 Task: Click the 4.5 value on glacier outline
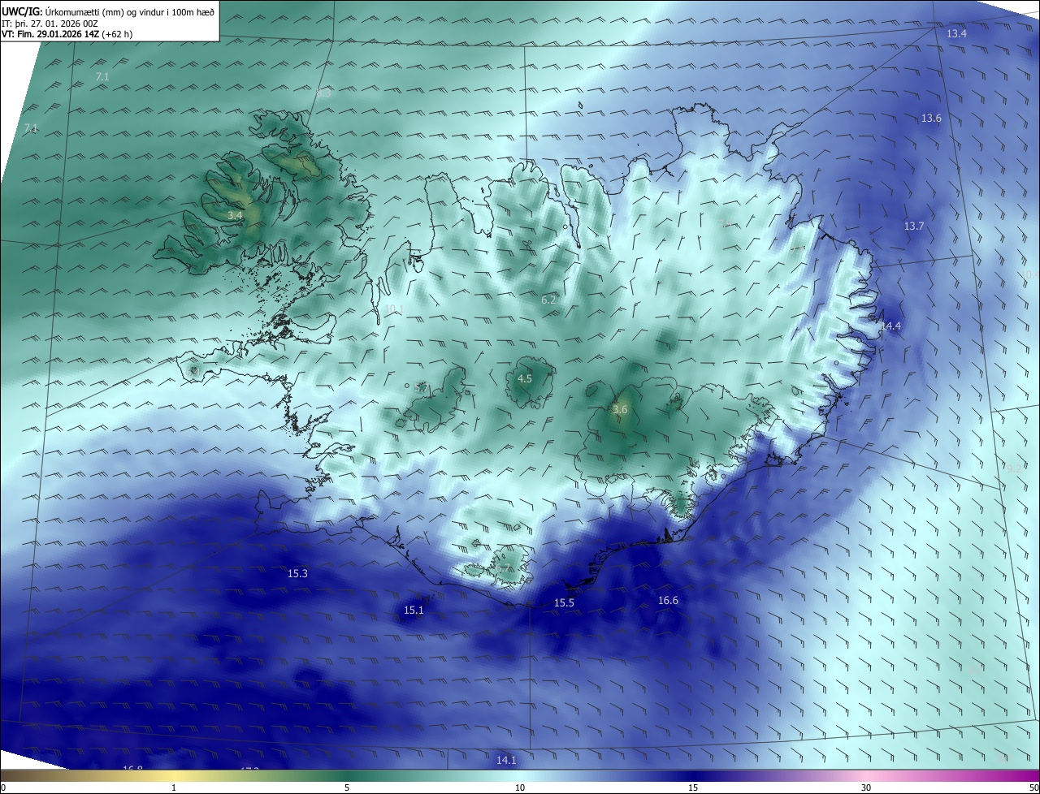(525, 378)
